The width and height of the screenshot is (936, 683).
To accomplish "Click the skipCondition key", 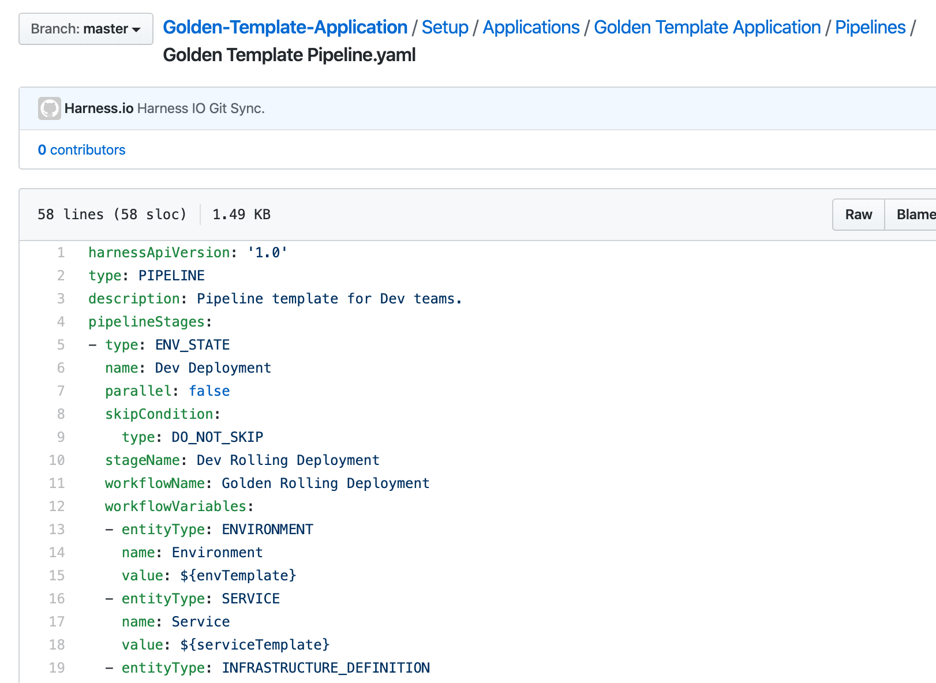I will [x=159, y=414].
